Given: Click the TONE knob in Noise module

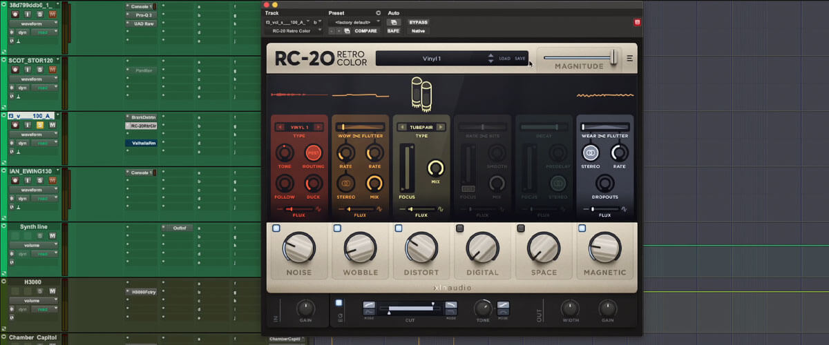Looking at the screenshot, I should tap(284, 152).
